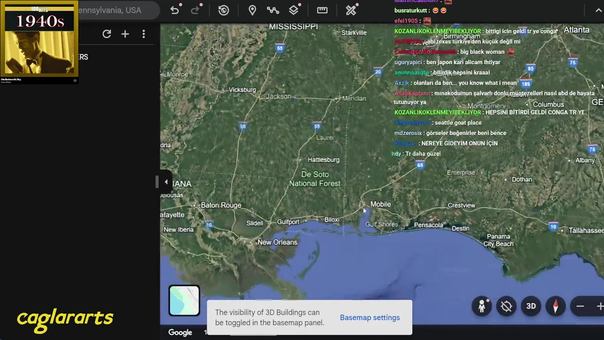Click Interstate 10 shield near Tallahassee

point(553,227)
